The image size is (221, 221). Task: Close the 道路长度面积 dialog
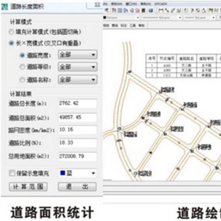pos(98,5)
